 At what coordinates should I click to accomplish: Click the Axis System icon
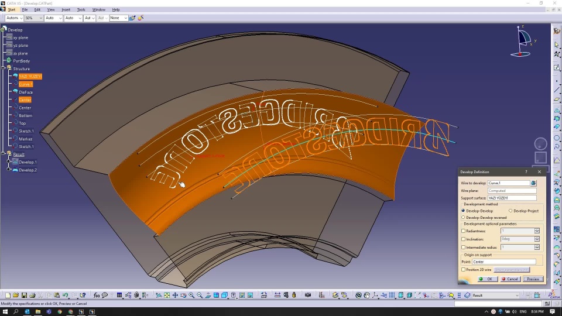(375, 295)
